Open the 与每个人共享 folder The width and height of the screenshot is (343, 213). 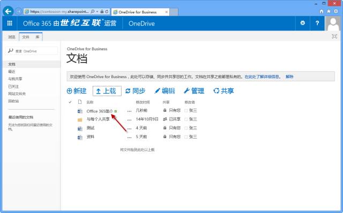click(x=98, y=119)
